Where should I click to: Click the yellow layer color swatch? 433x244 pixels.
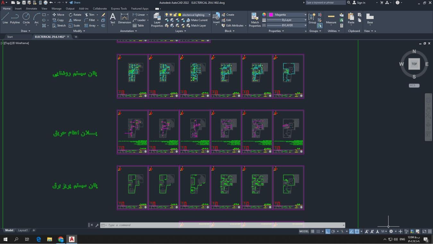180,15
